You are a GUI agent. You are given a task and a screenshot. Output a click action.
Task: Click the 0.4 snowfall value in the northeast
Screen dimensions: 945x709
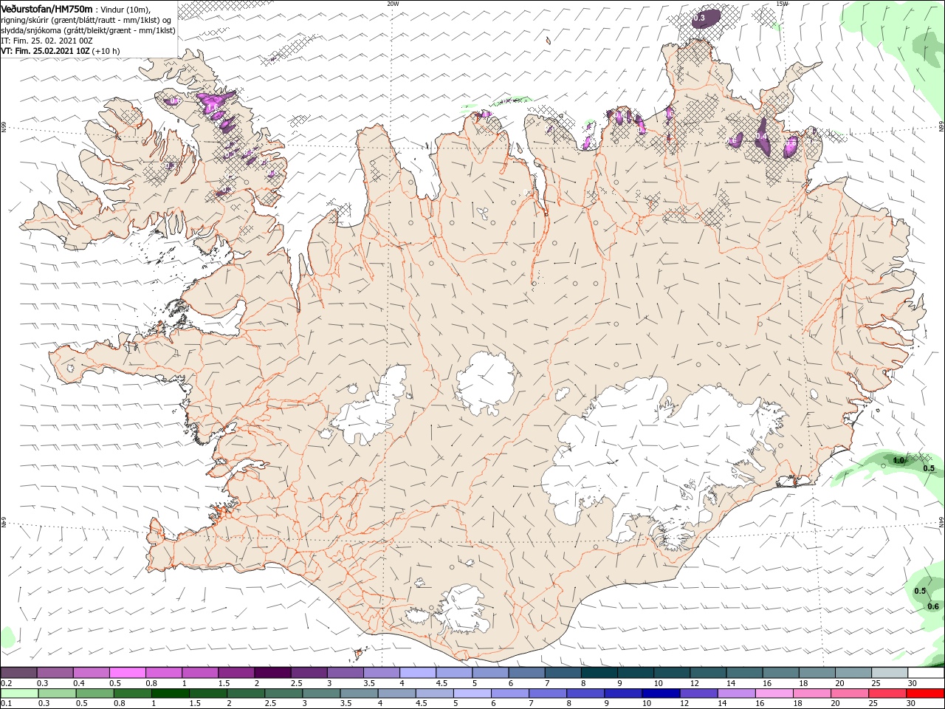click(762, 137)
